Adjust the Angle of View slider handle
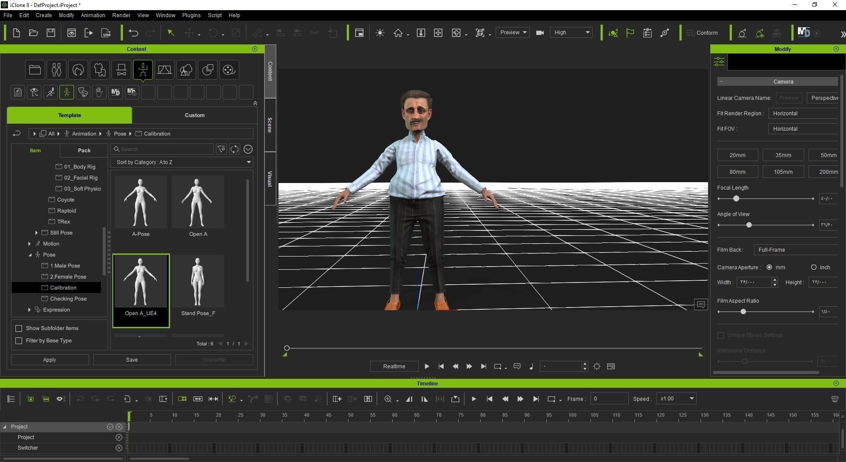Screen dimensions: 846x462 pyautogui.click(x=749, y=225)
